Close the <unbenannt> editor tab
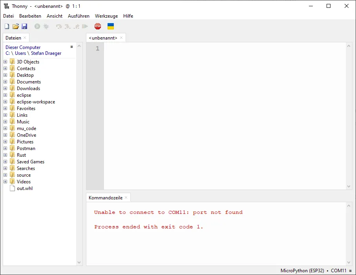The image size is (356, 275). (x=121, y=38)
